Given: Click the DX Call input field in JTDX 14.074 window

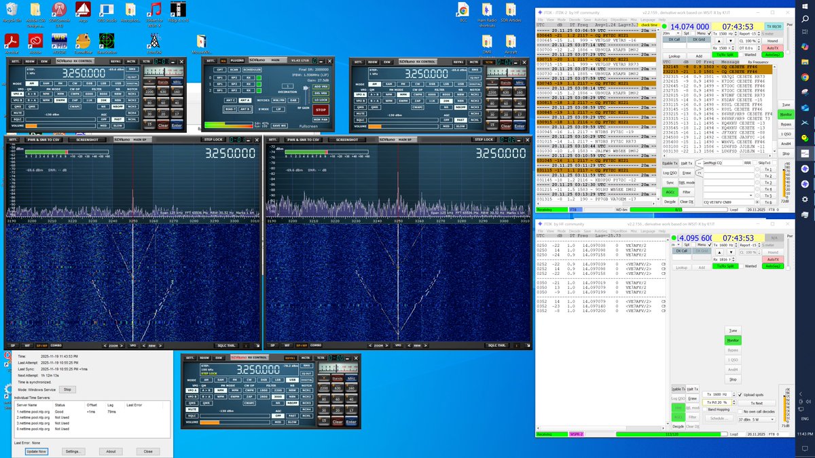Looking at the screenshot, I should pos(674,46).
